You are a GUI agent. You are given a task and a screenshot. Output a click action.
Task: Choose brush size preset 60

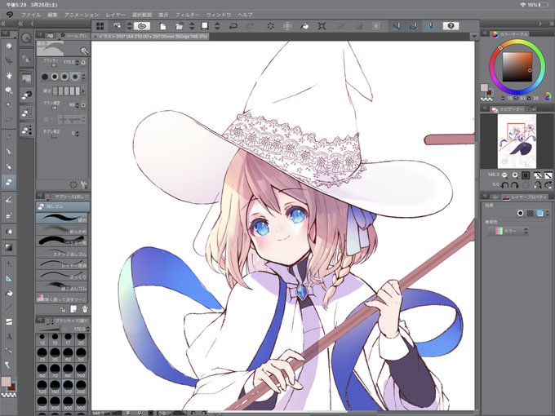point(42,370)
